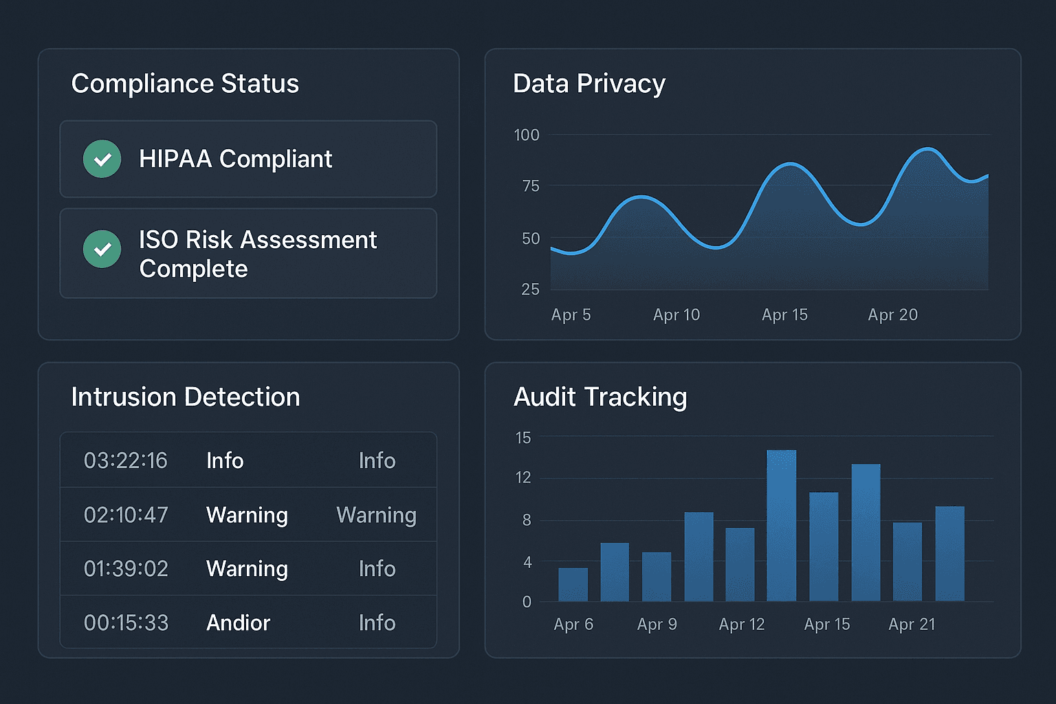1056x704 pixels.
Task: Click the Apr 15 bar in Audit Tracking
Action: tap(824, 547)
